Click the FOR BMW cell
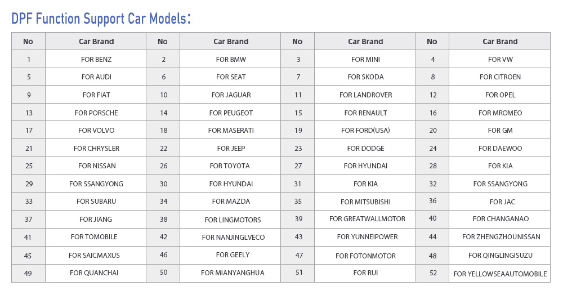 click(x=231, y=60)
